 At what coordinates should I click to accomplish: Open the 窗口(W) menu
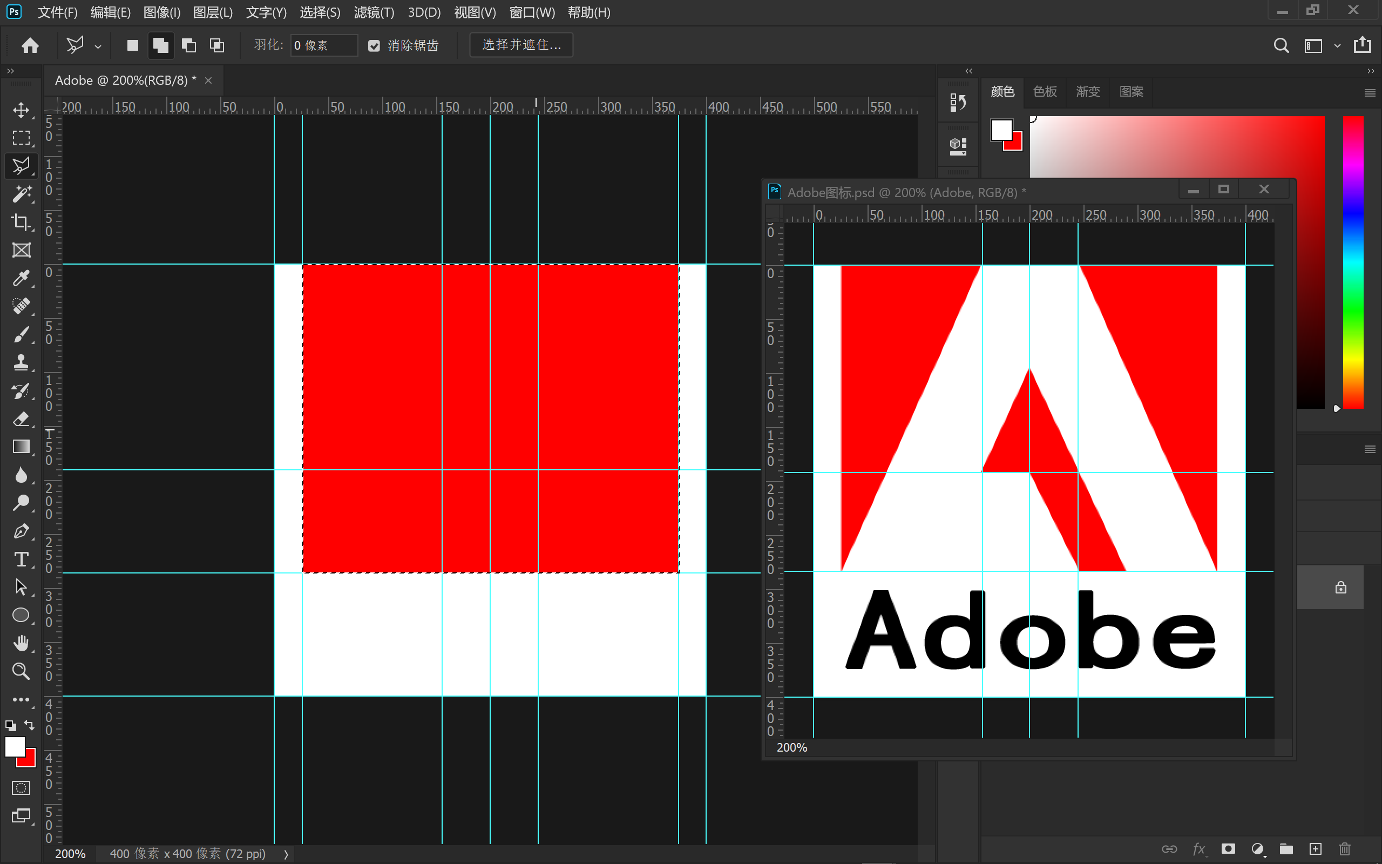[x=532, y=12]
